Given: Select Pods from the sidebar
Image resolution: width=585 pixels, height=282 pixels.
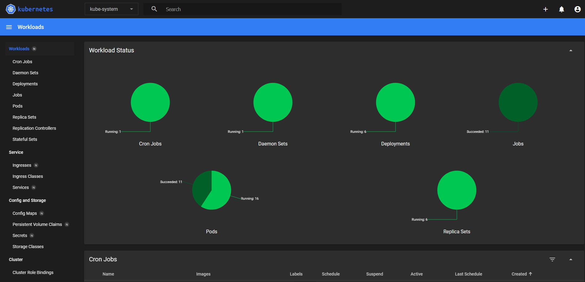Looking at the screenshot, I should (x=18, y=106).
